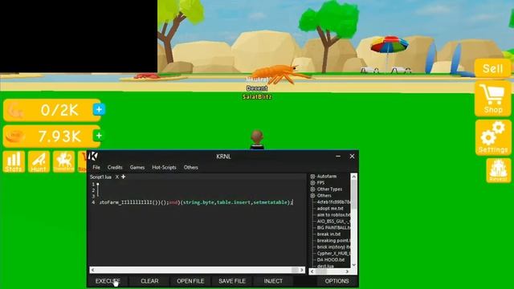
Task: Click the KRNL logo icon
Action: point(94,156)
